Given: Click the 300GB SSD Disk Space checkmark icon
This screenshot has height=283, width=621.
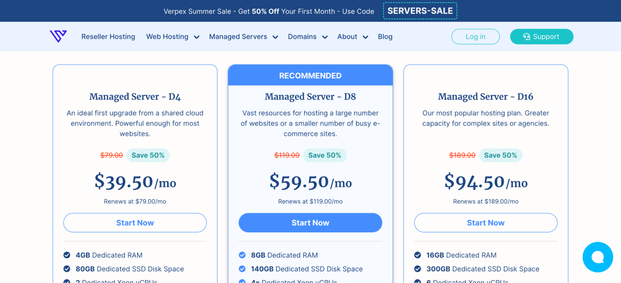Looking at the screenshot, I should [418, 269].
